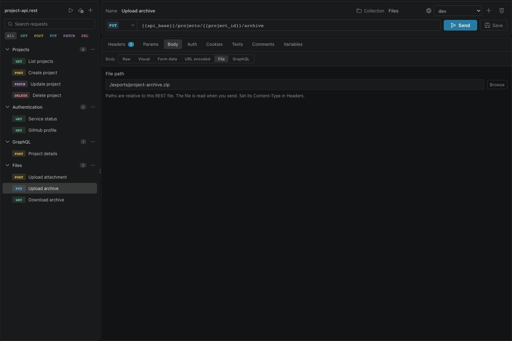Screen dimensions: 512x341
Task: Click the plus icon in the sidebar header
Action: (x=91, y=11)
